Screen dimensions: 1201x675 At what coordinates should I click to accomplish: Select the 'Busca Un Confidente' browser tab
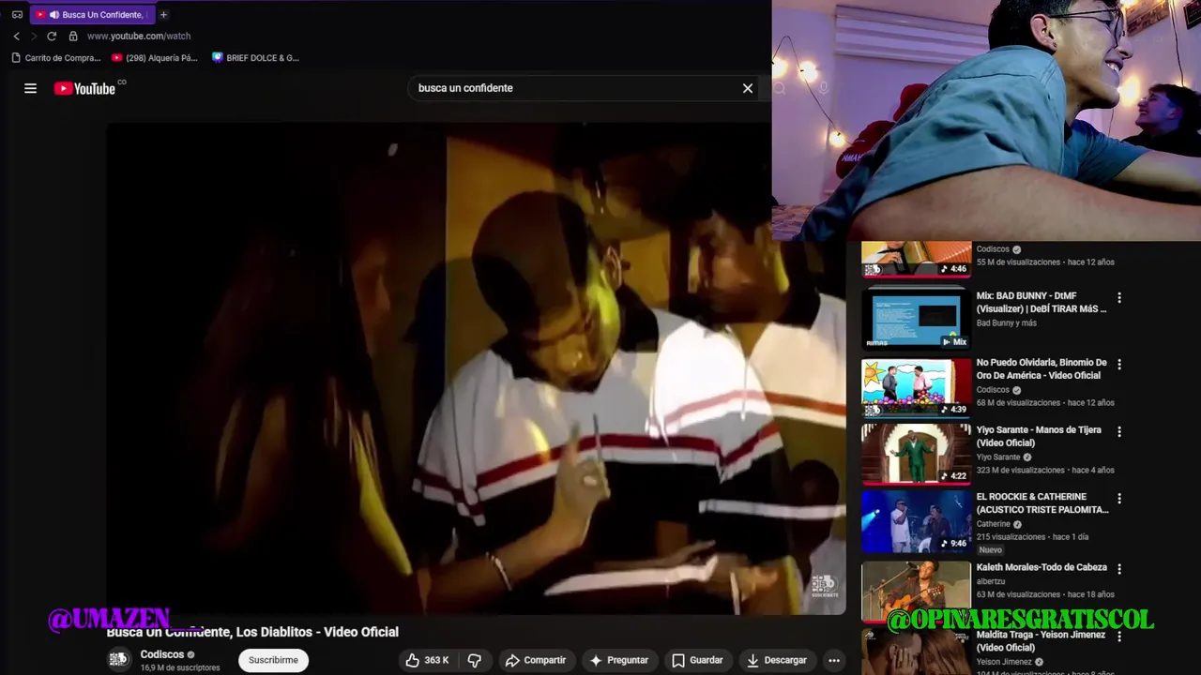(x=91, y=14)
